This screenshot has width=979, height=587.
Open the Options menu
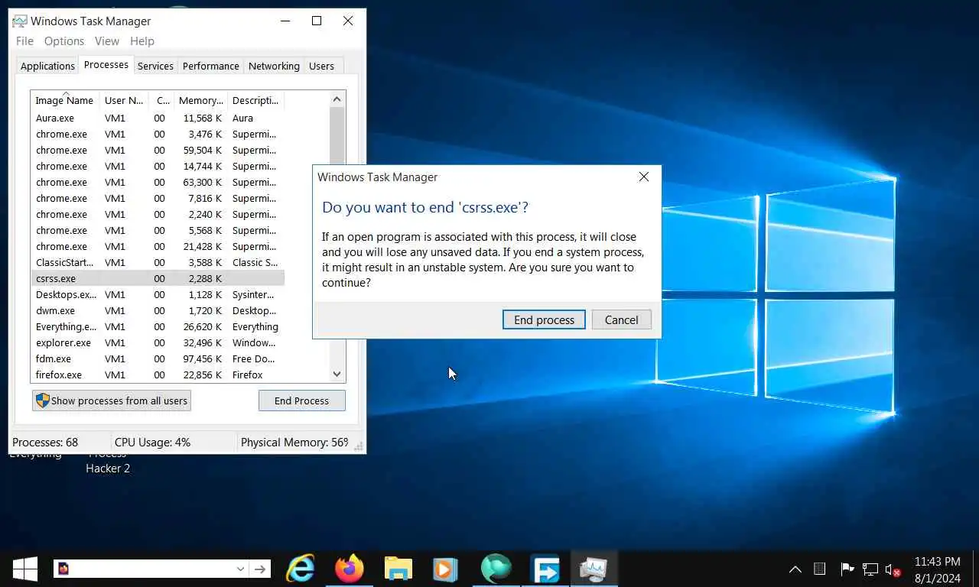pyautogui.click(x=64, y=41)
